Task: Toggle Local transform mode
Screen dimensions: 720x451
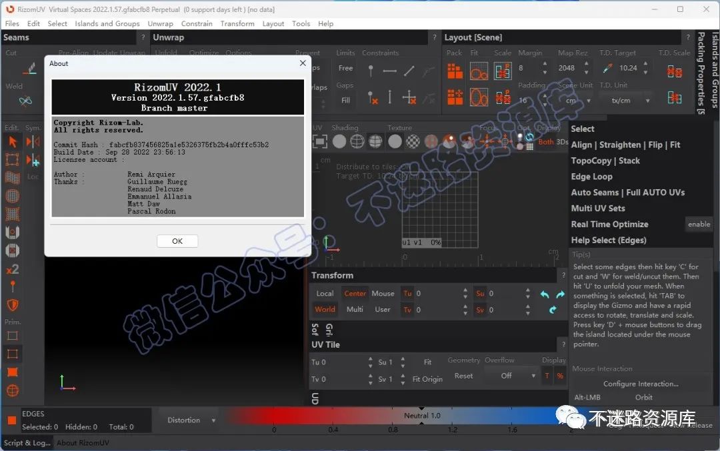Action: [x=325, y=294]
